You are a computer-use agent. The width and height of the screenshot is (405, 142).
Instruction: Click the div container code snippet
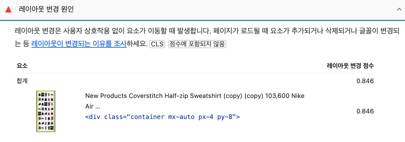click(x=162, y=117)
